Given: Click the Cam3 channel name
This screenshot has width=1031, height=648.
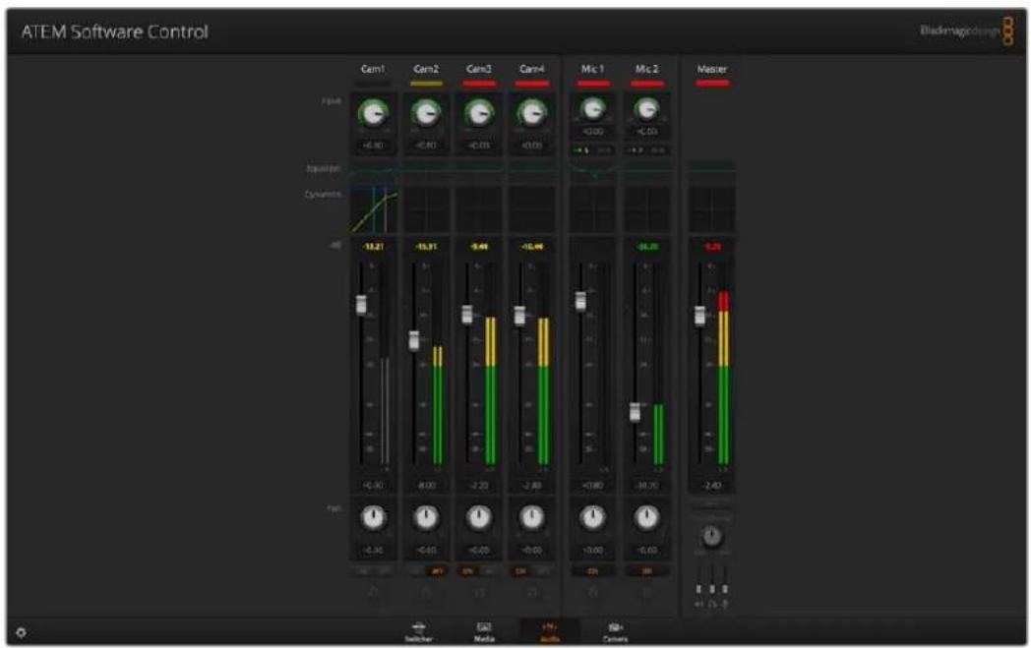Looking at the screenshot, I should (x=479, y=69).
